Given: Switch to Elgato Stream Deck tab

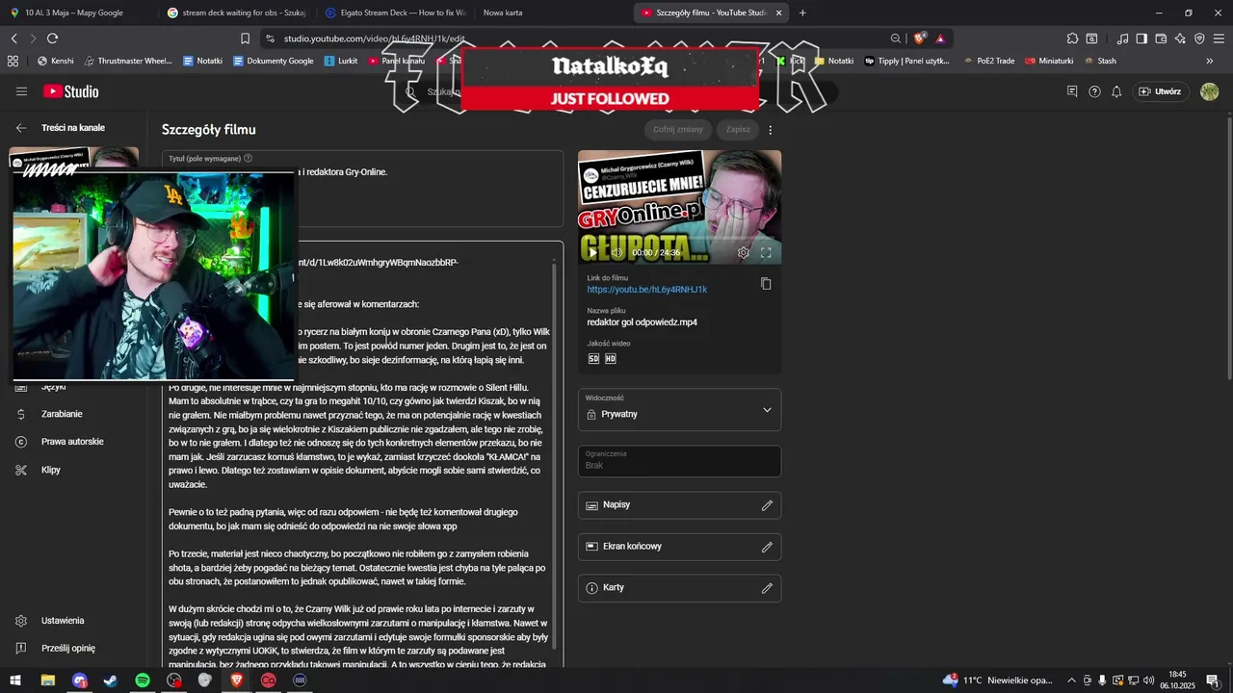Looking at the screenshot, I should click(x=396, y=13).
